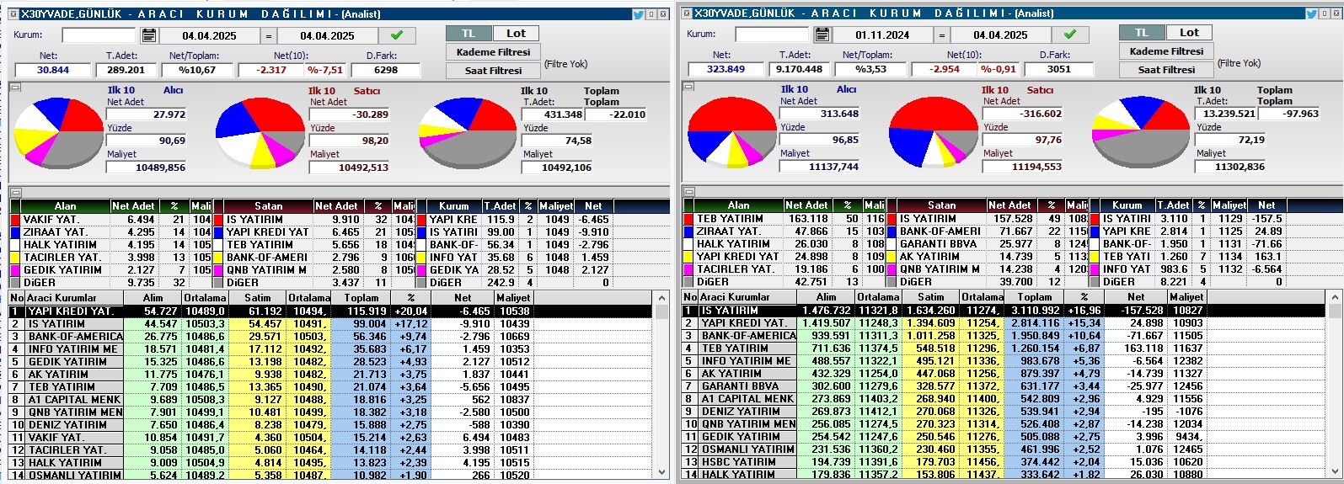Enable TL mode in left window
1344x484 pixels.
(x=469, y=33)
